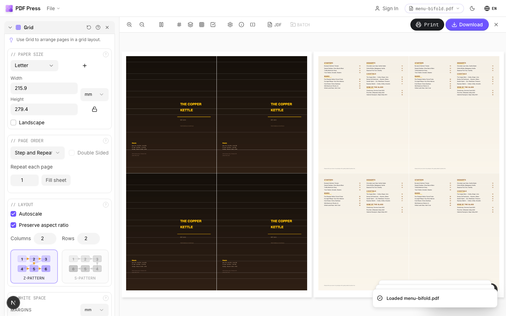Click the Rows number field

click(x=89, y=238)
